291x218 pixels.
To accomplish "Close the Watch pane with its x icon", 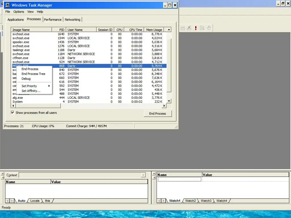I will click(x=154, y=174).
